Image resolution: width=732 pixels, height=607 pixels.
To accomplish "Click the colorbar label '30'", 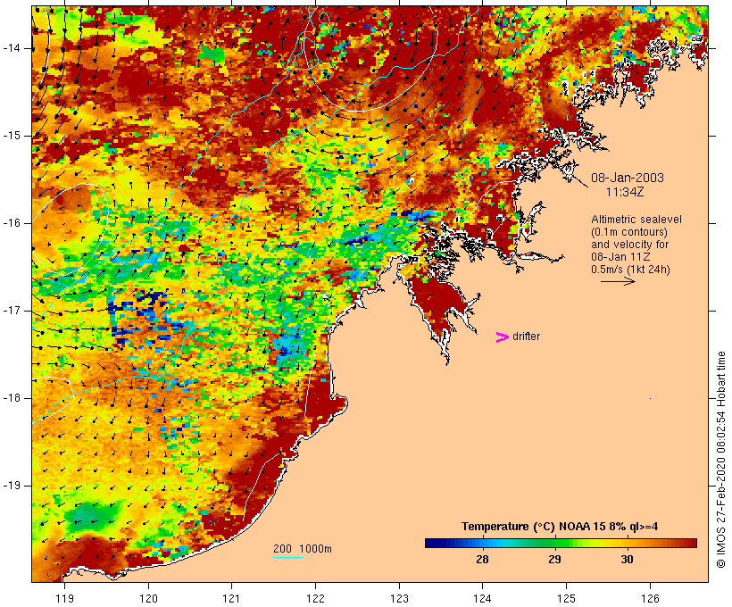I will point(627,560).
